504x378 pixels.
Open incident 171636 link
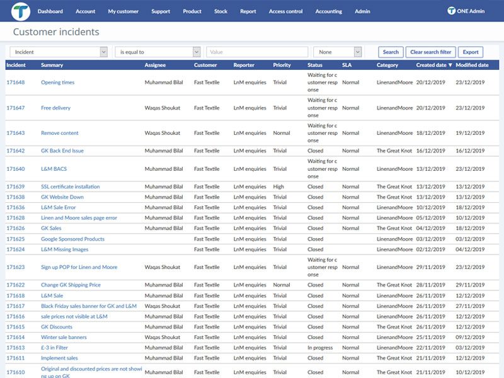click(16, 208)
